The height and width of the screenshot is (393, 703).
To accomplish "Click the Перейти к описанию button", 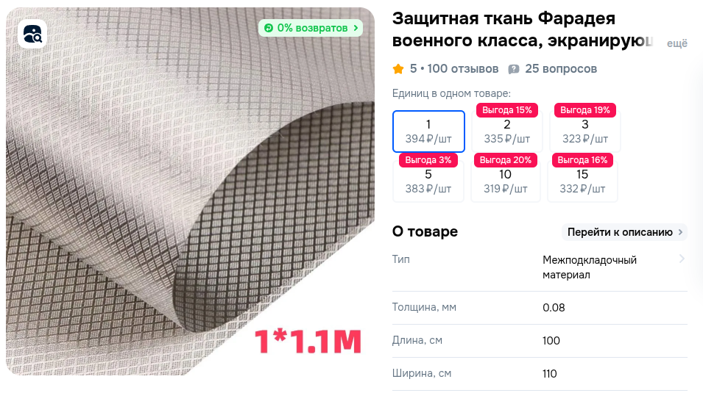I will pos(624,232).
